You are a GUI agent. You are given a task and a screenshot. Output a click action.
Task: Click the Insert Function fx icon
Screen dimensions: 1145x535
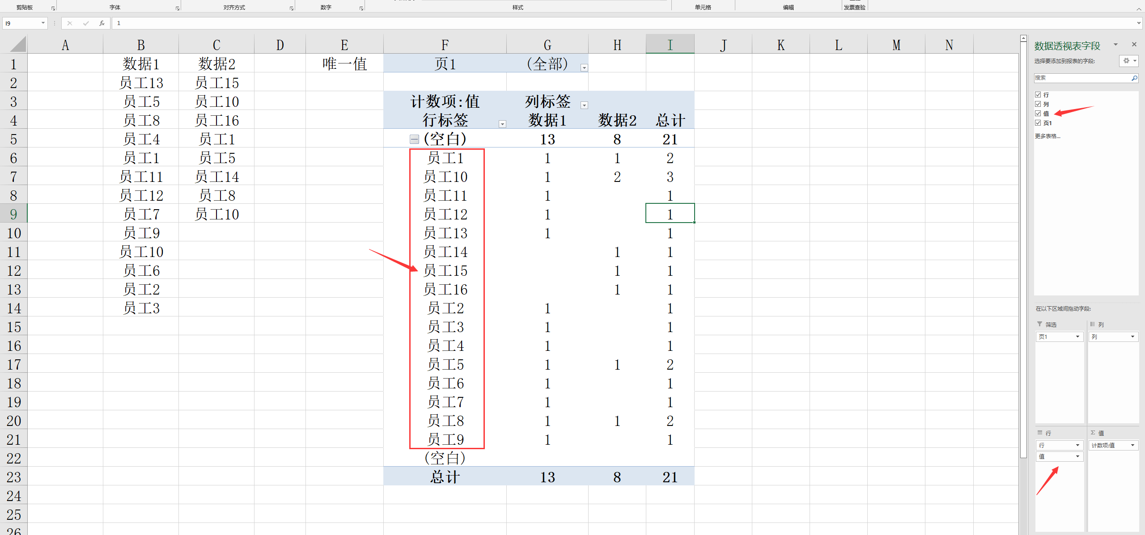pos(102,23)
